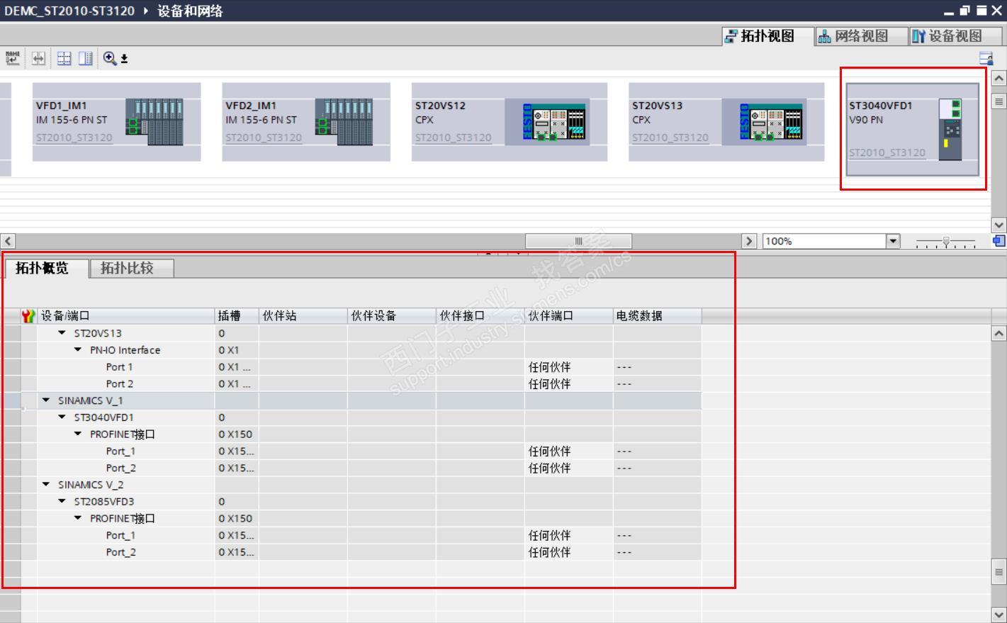Select Port_2 under ST2085VFD3
The width and height of the screenshot is (1007, 623).
coord(120,553)
